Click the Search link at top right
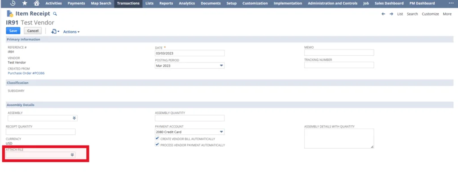This screenshot has width=458, height=175. (x=412, y=14)
